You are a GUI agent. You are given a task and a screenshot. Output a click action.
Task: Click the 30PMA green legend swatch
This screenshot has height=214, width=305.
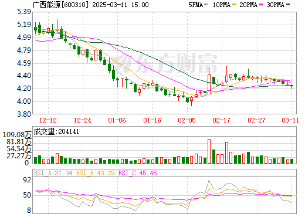[288, 5]
